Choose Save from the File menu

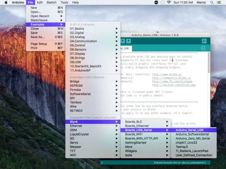point(46,33)
